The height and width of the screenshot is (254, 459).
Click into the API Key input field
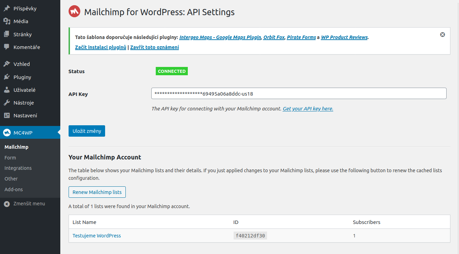(299, 94)
